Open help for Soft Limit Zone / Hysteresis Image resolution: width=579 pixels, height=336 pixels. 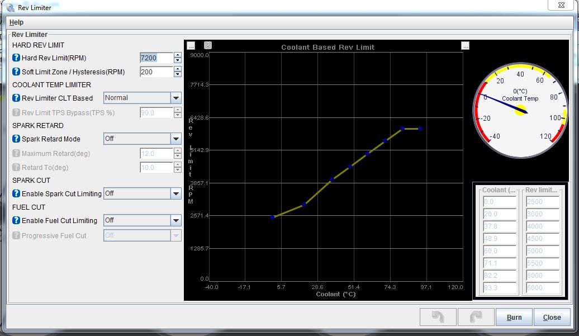[x=16, y=72]
